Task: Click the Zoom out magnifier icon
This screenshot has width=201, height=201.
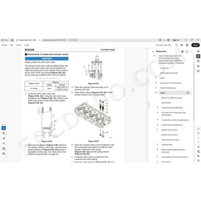Action: coord(198,161)
